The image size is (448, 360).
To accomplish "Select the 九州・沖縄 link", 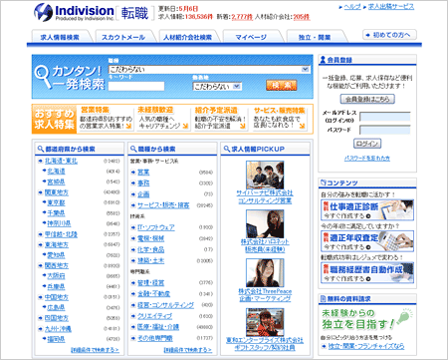I will click(58, 329).
